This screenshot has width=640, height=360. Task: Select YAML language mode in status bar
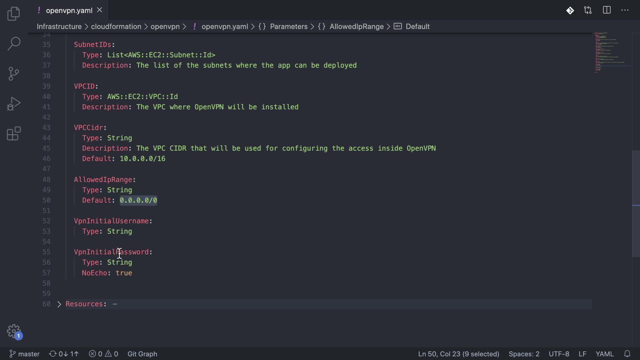[604, 354]
